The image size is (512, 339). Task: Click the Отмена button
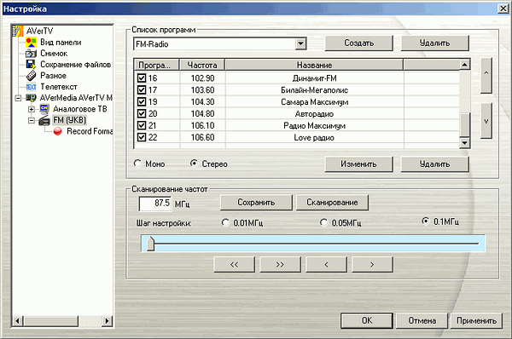422,320
